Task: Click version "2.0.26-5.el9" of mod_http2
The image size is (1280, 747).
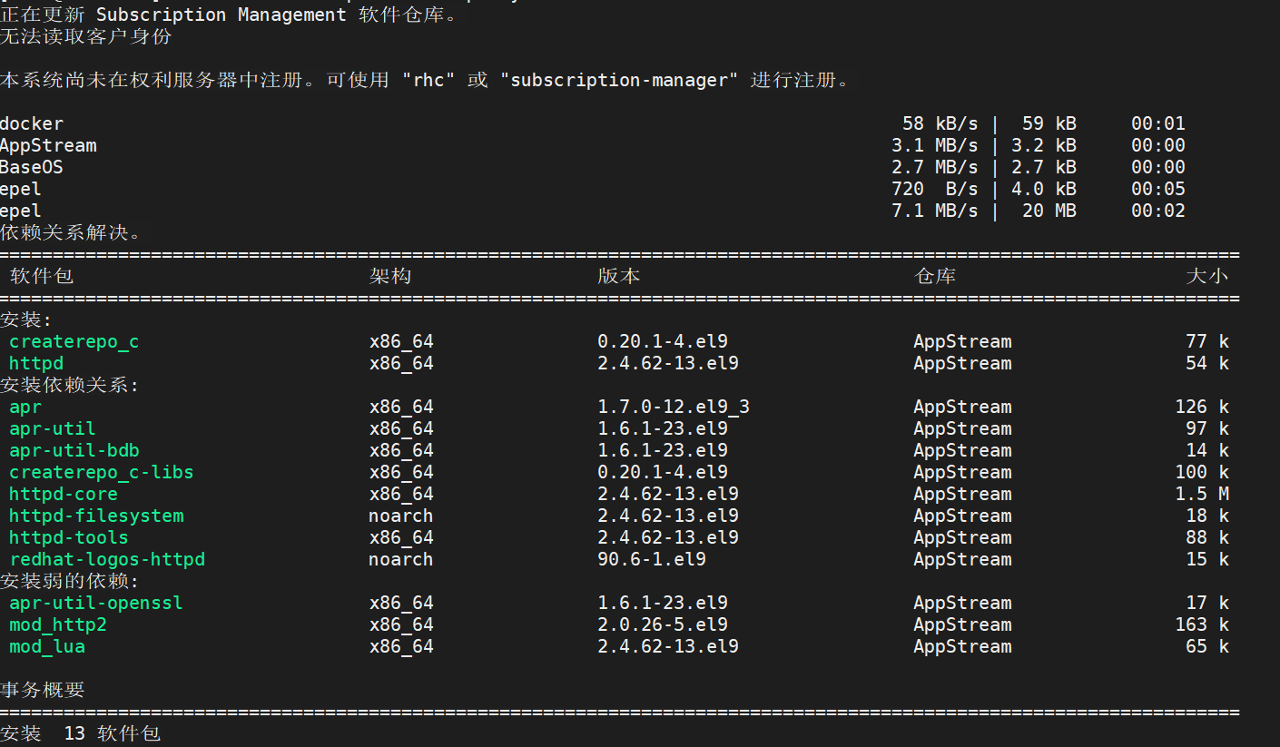Action: pyautogui.click(x=663, y=625)
